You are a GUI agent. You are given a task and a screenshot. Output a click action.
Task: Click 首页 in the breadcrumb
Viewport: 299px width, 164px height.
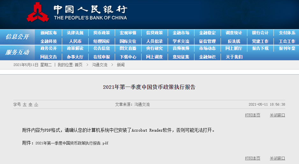pyautogui.click(x=78, y=65)
